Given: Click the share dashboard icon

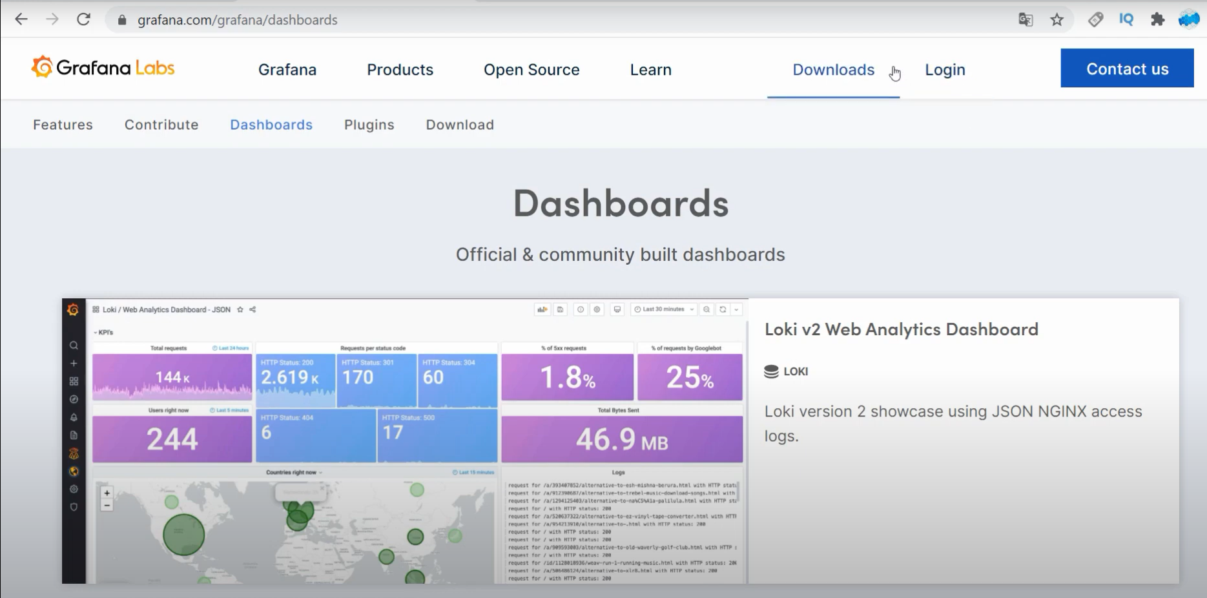Looking at the screenshot, I should click(253, 310).
